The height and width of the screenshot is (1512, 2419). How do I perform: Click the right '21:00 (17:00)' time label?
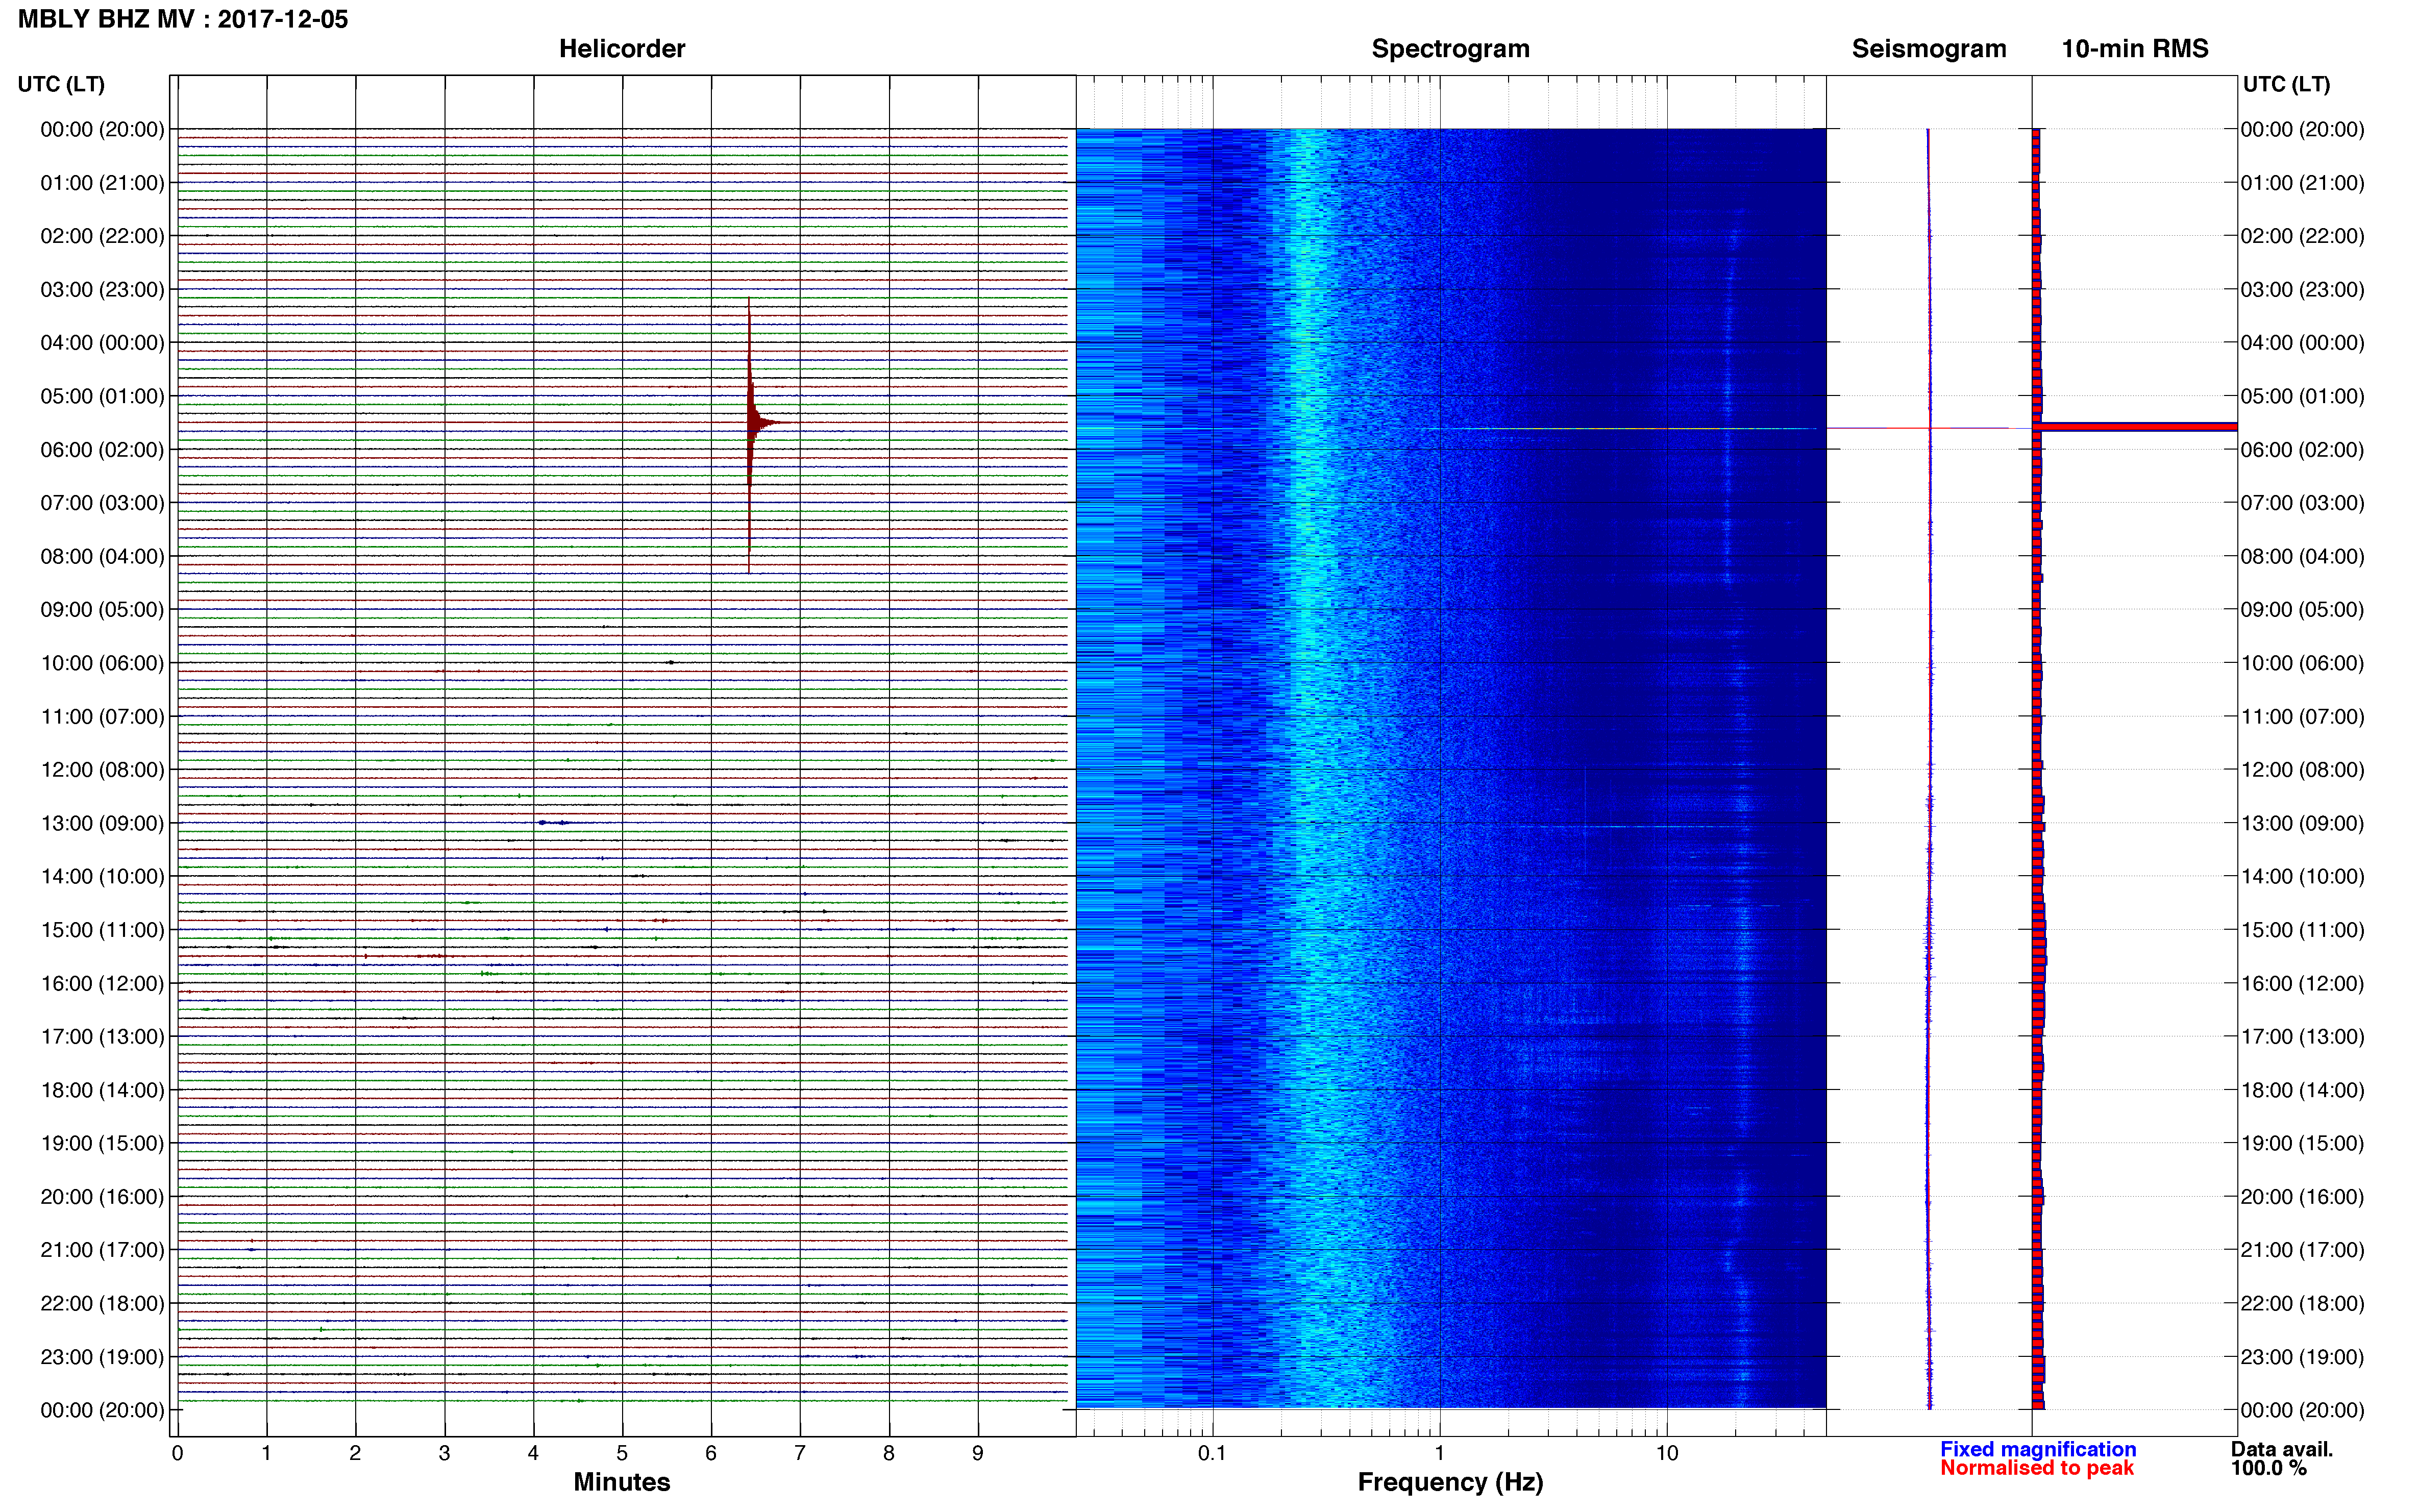pos(2303,1250)
